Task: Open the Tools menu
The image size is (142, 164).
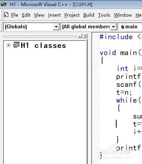Action: tap(104, 15)
